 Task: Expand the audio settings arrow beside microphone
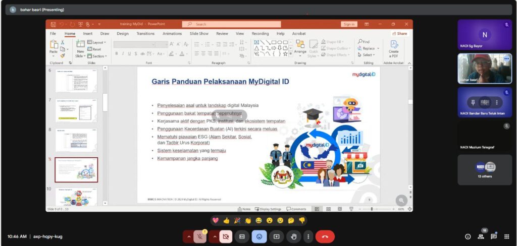(x=189, y=236)
